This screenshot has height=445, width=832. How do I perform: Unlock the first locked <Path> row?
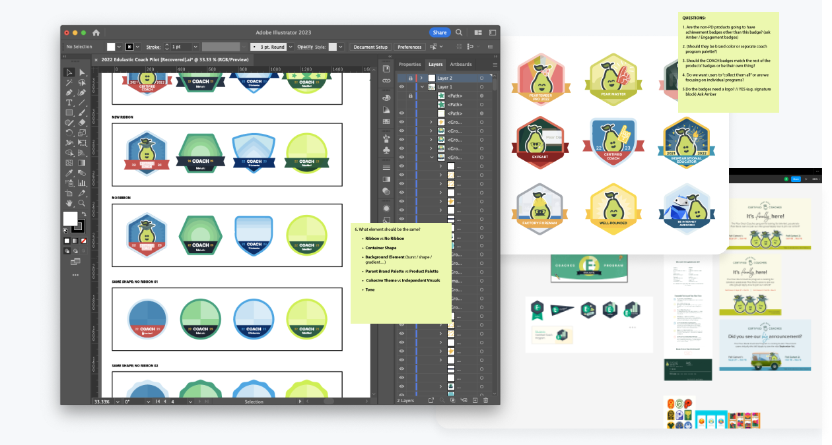pyautogui.click(x=411, y=96)
